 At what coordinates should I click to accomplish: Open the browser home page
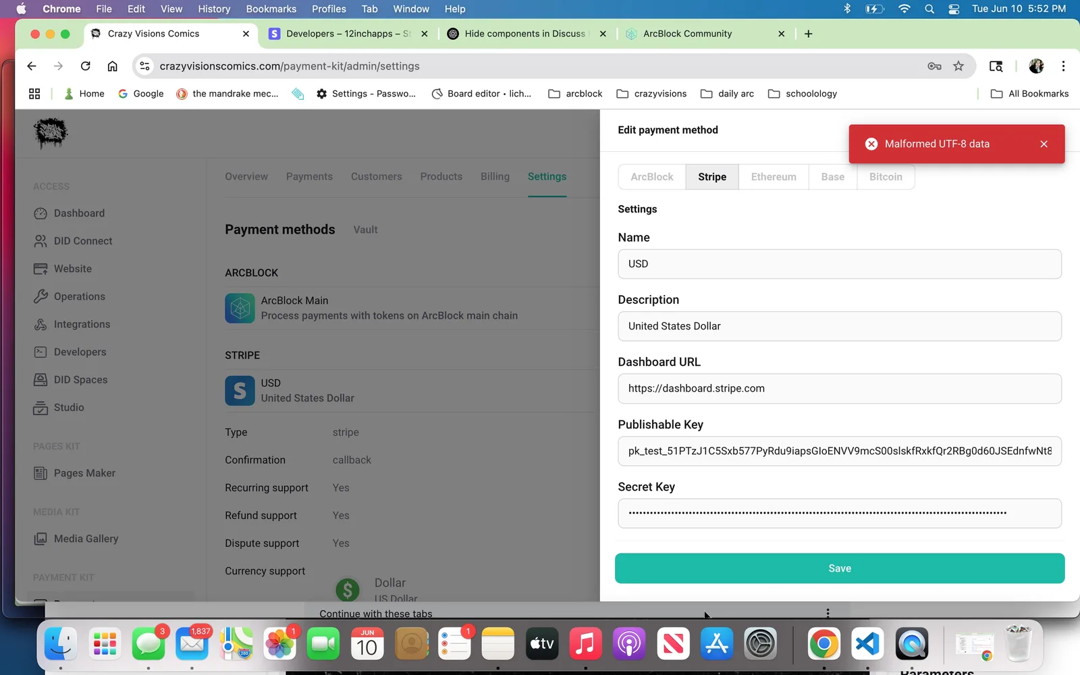pos(112,66)
